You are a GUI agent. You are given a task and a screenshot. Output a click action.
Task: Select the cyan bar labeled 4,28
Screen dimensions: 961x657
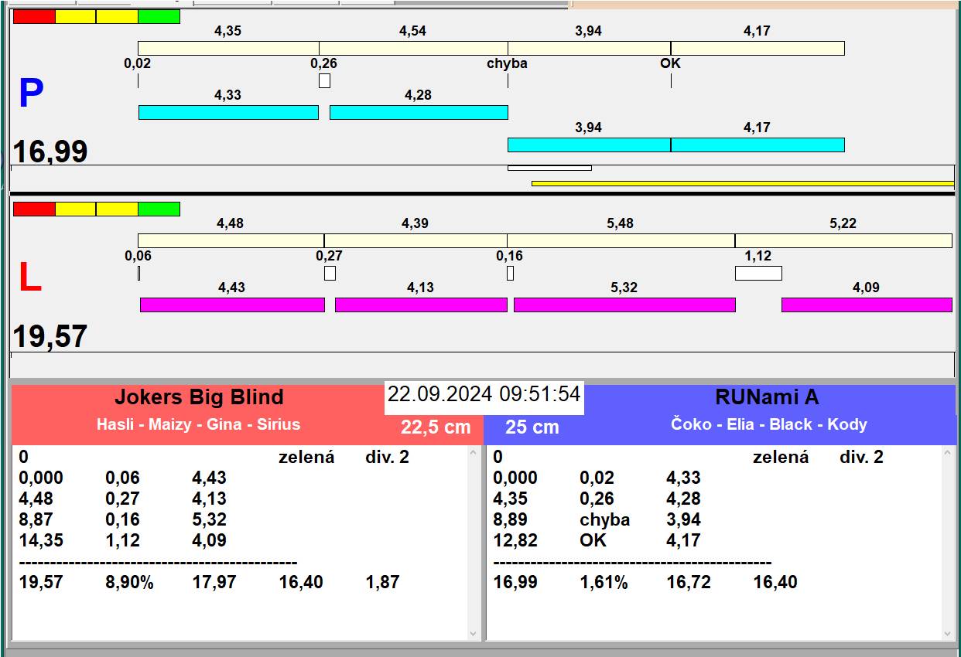coord(419,112)
